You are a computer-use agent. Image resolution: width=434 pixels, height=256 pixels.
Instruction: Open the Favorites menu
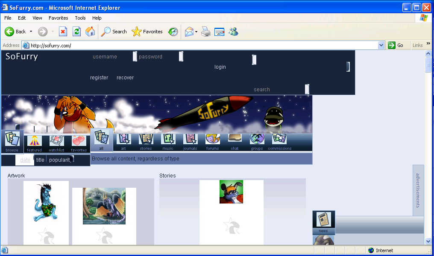click(x=59, y=18)
